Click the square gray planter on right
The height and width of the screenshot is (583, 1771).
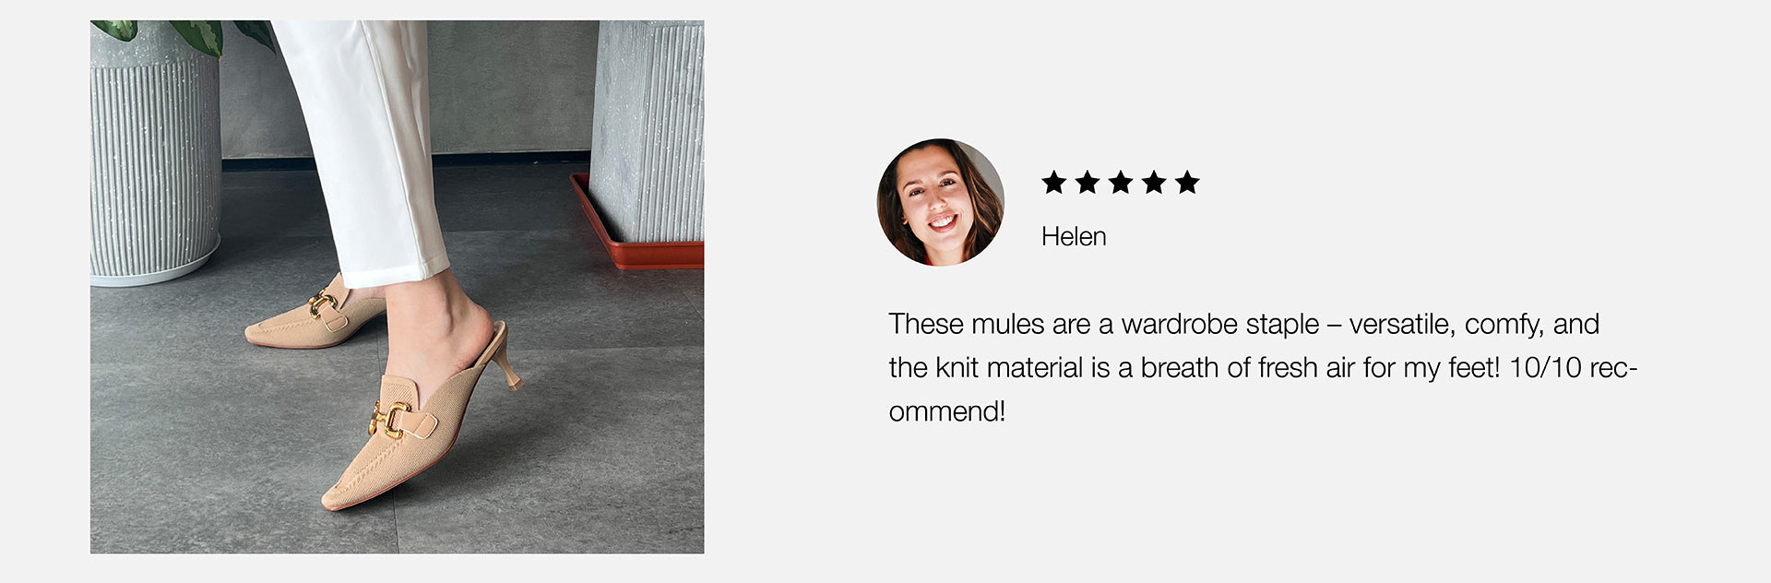click(647, 129)
